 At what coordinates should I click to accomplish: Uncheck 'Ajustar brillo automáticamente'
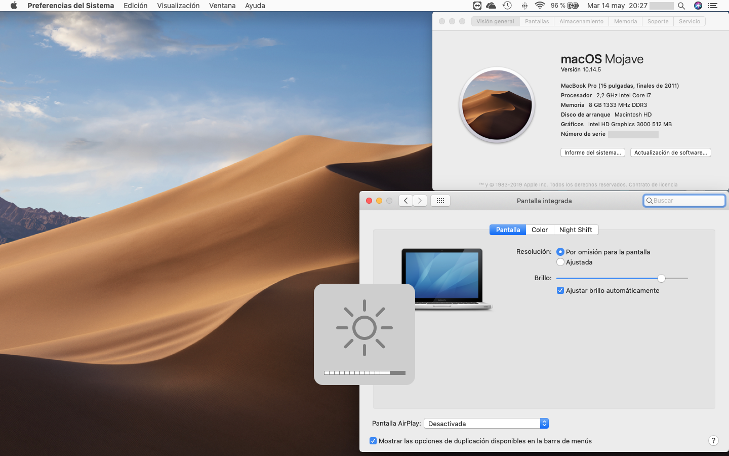coord(560,290)
